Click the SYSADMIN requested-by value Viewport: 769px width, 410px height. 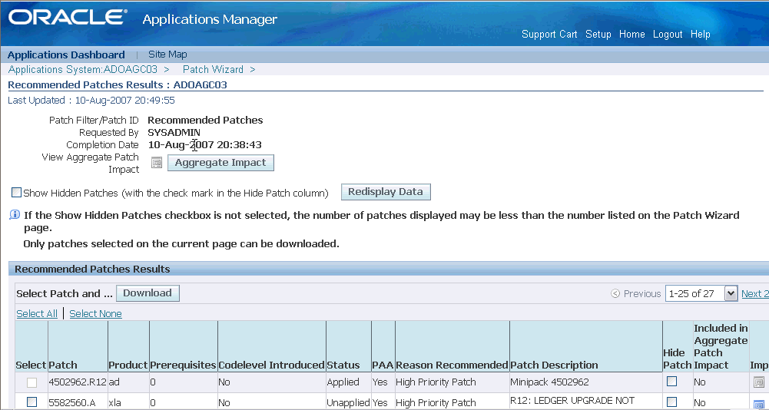[x=174, y=132]
